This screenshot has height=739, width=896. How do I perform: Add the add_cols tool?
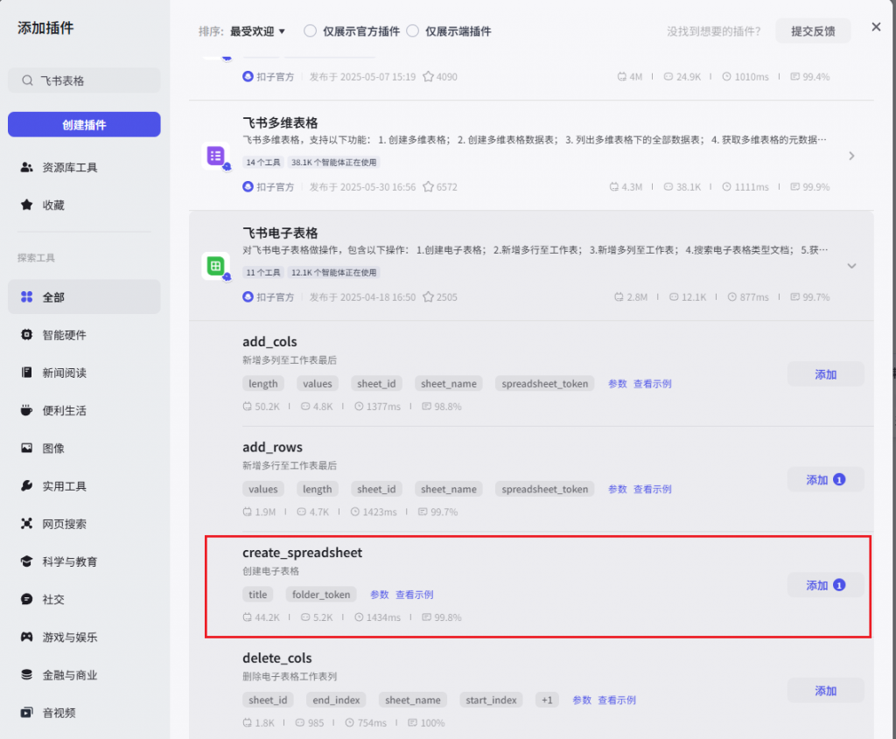point(825,374)
